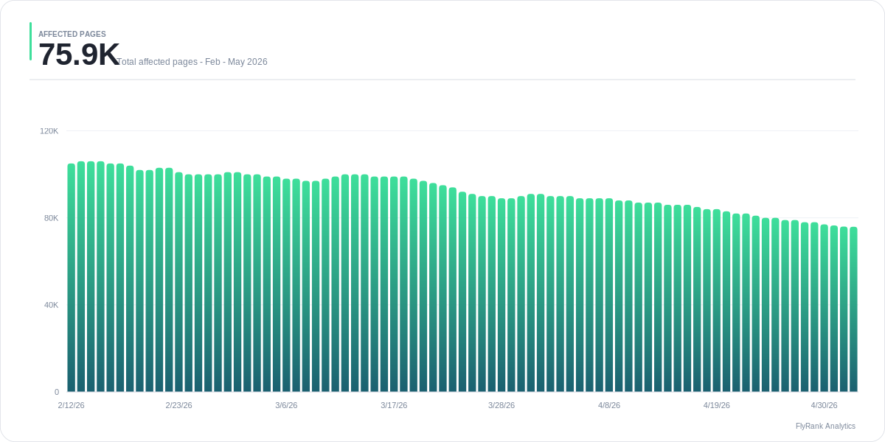885x442 pixels.
Task: Select the last bar at chart's right end
Action: 853,309
